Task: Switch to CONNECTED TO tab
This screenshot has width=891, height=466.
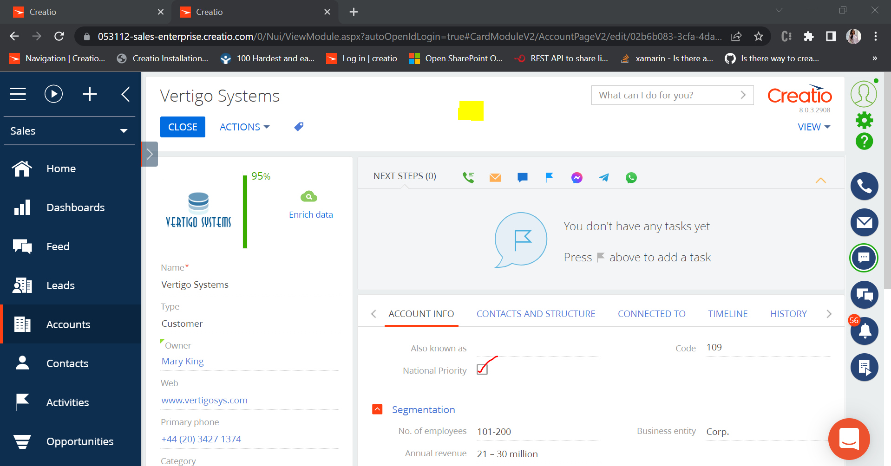Action: click(x=652, y=314)
